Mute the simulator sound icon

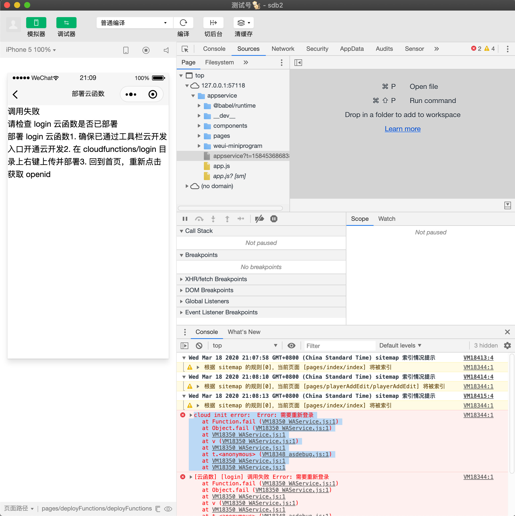pyautogui.click(x=166, y=50)
